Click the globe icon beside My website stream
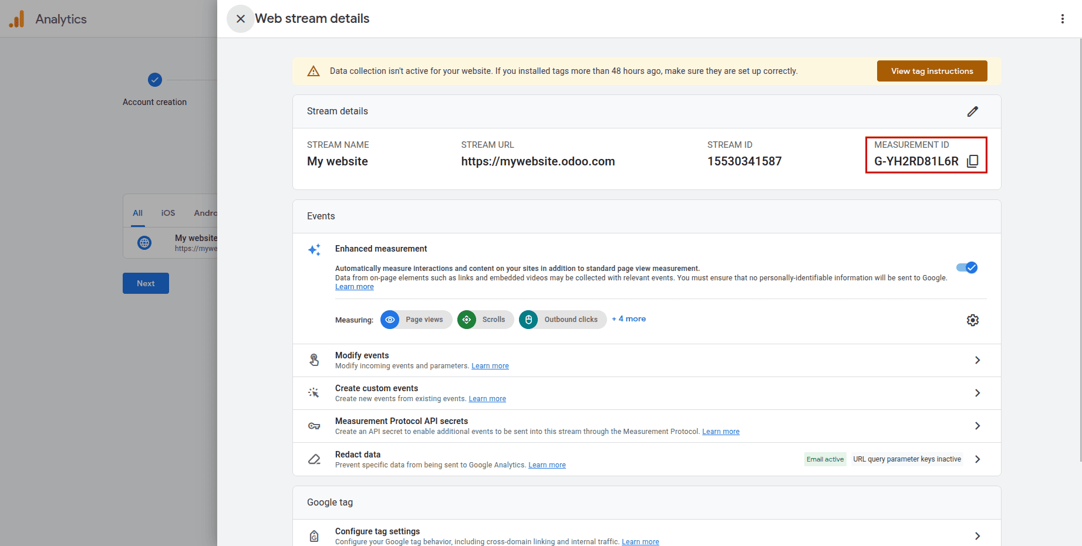1082x546 pixels. [x=144, y=243]
